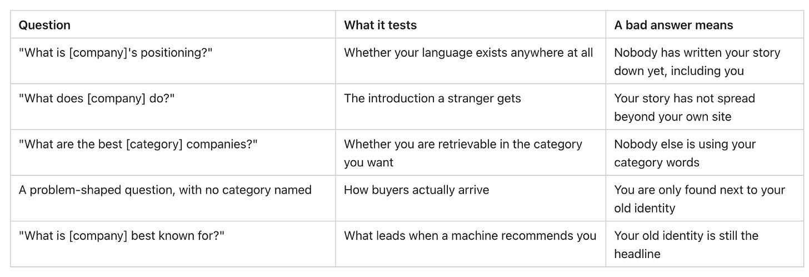Click the "What it tests" column header
This screenshot has height=277, width=809.
[471, 25]
